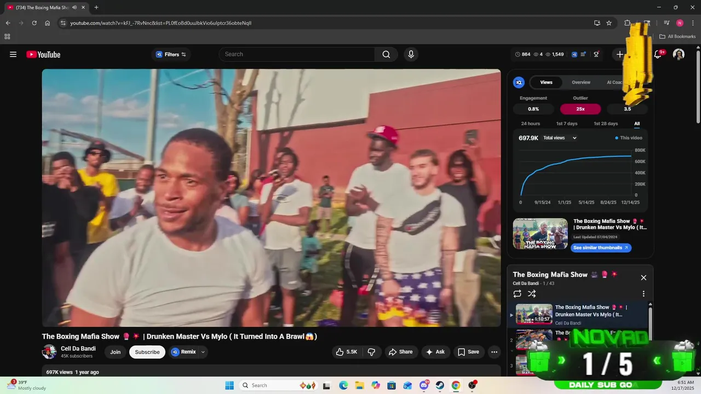Image resolution: width=701 pixels, height=394 pixels.
Task: Open the YouTube hamburger guide menu
Action: 13,54
